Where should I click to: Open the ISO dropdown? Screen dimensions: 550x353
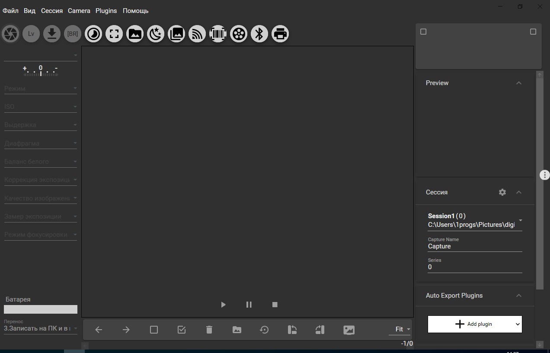point(41,107)
